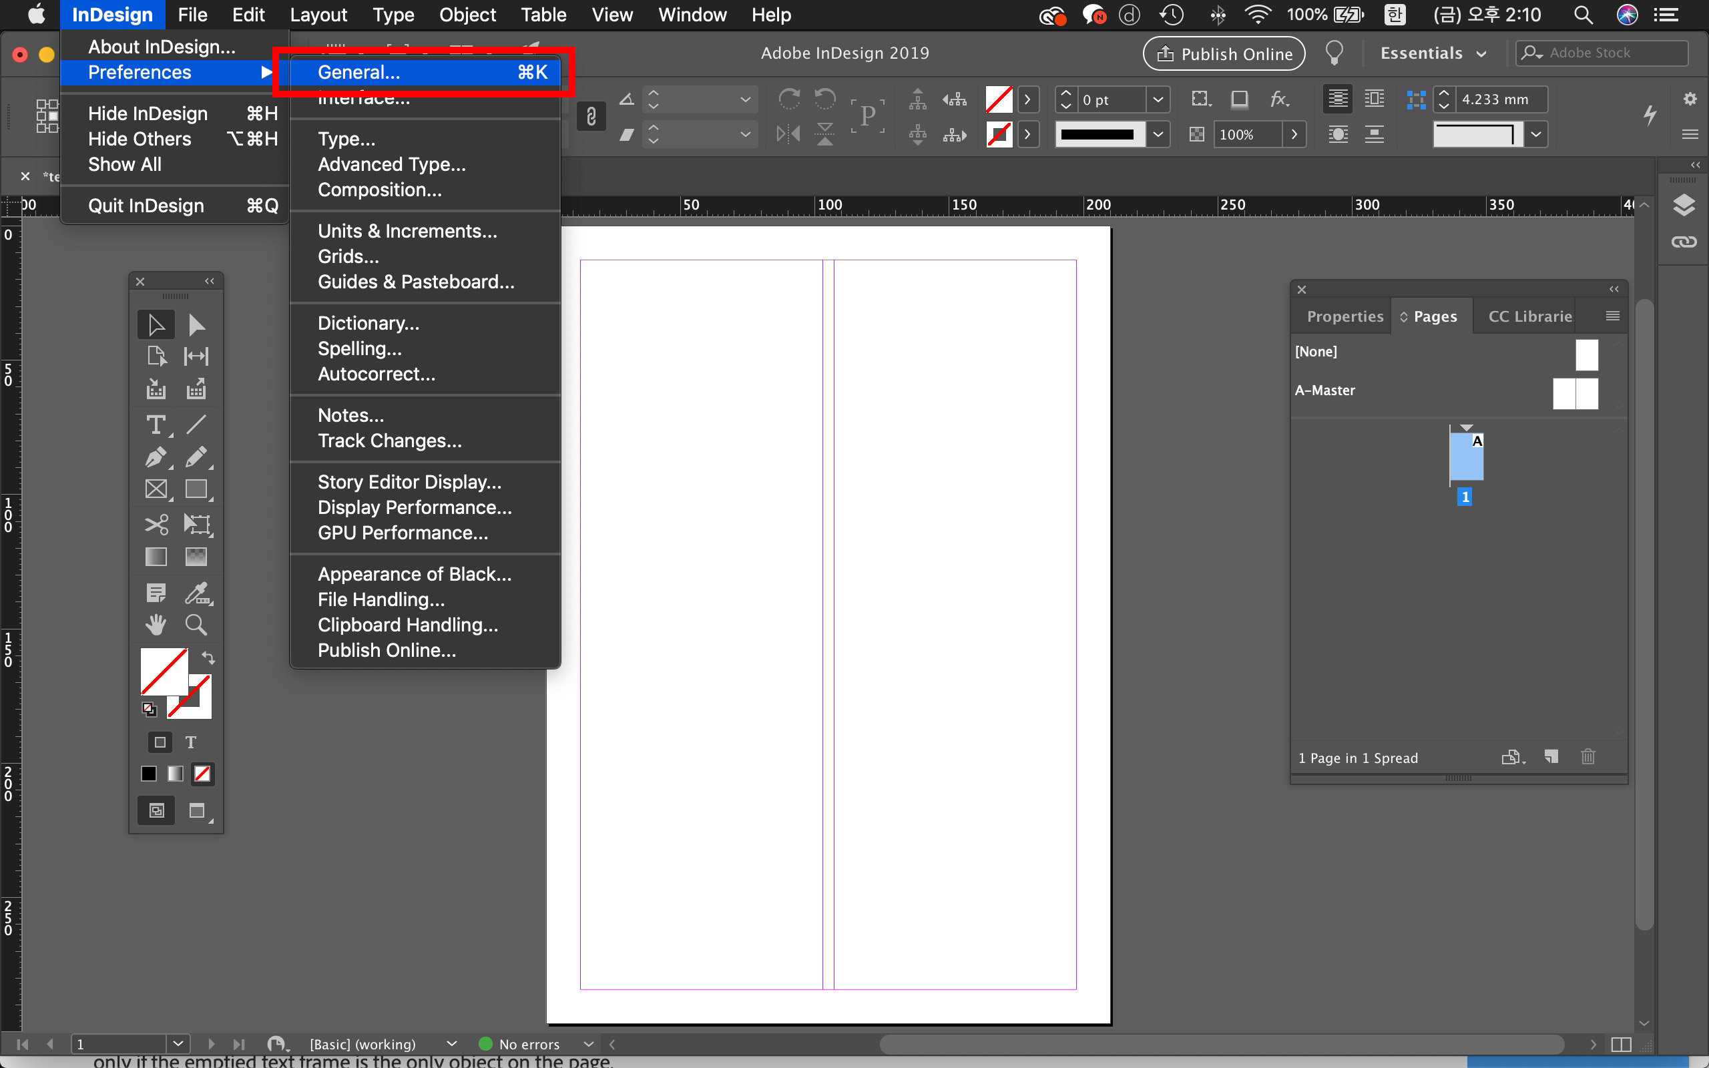Choose Hide Others
This screenshot has width=1709, height=1068.
click(175, 138)
